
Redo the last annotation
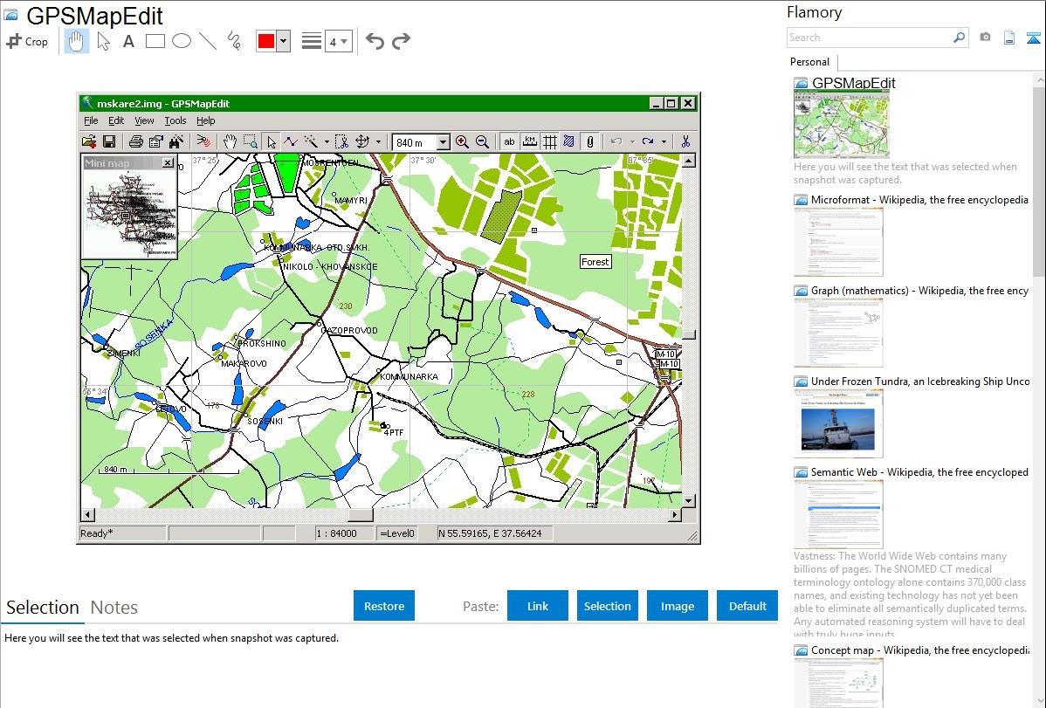click(x=401, y=41)
